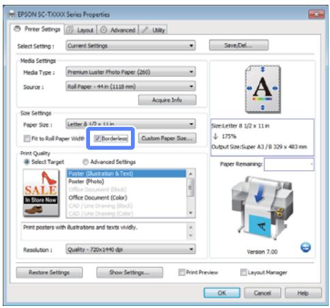330x308 pixels.
Task: Click the size information summary box
Action: (x=262, y=137)
